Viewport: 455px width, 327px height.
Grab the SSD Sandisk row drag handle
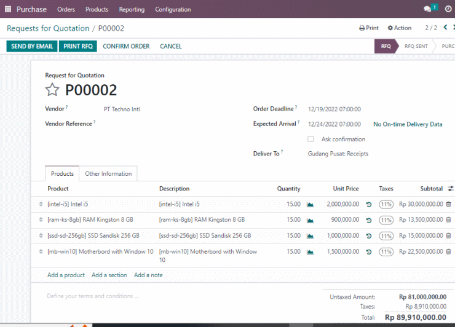41,235
